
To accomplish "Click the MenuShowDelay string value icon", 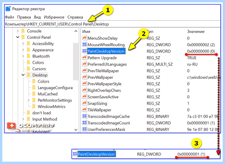I will coord(84,38).
